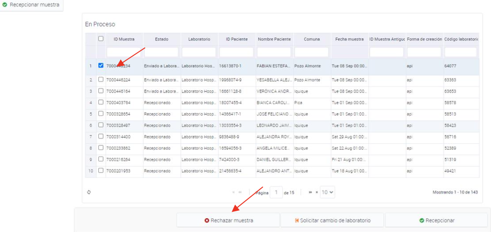Sort by Forma de creación column header
The image size is (491, 232).
(x=425, y=39)
